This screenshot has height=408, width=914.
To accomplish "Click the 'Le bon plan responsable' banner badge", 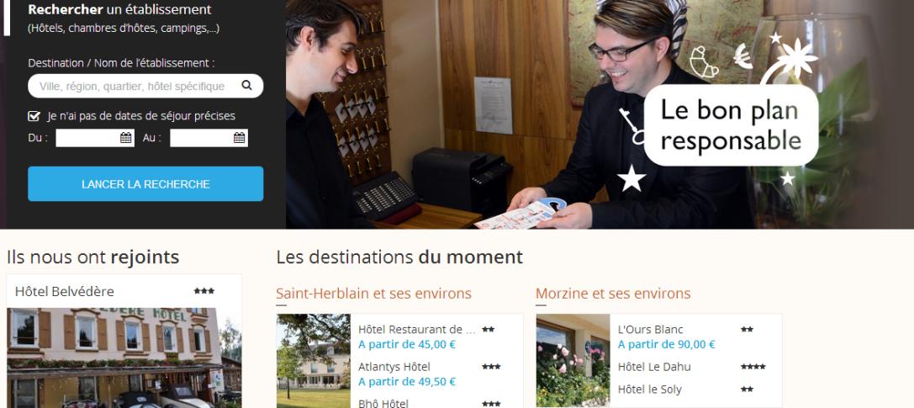I will point(731,125).
